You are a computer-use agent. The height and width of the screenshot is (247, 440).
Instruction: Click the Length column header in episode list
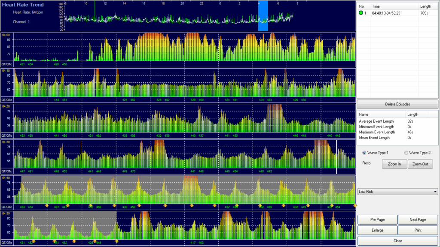tap(425, 6)
